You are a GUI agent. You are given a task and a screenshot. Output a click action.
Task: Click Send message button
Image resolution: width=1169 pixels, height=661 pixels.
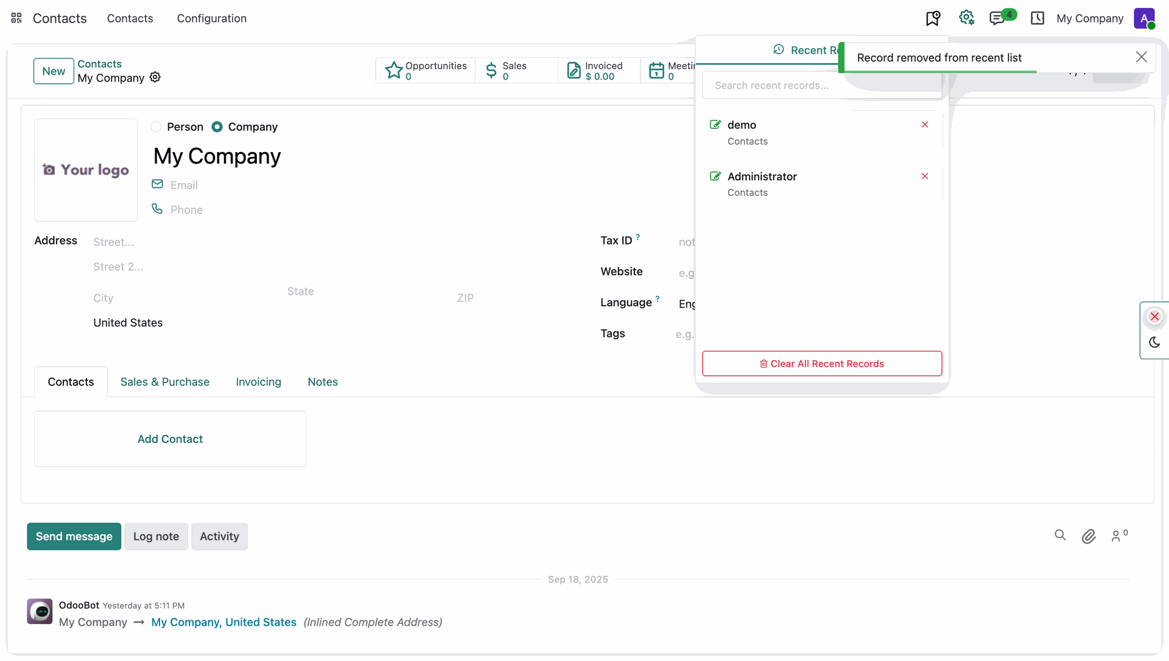click(x=74, y=536)
